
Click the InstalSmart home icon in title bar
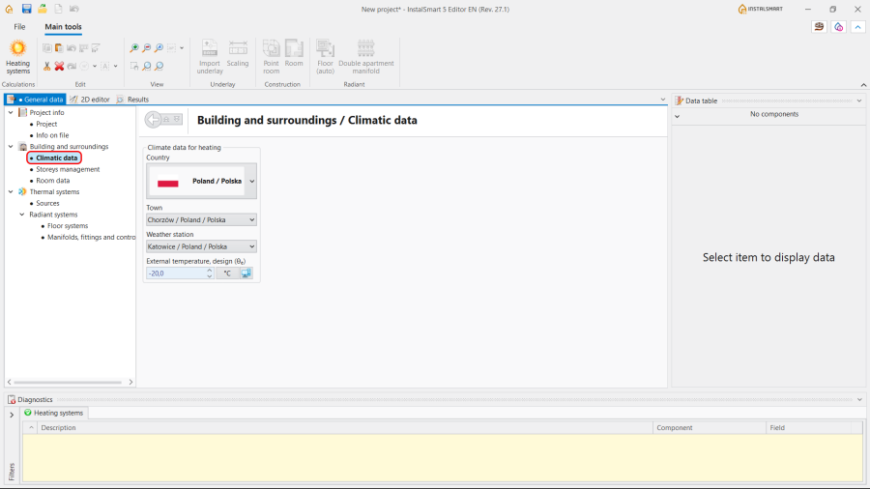click(x=10, y=9)
